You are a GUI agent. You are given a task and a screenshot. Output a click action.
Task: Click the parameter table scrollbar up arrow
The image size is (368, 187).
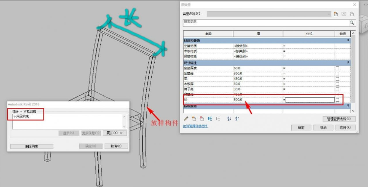click(x=353, y=34)
